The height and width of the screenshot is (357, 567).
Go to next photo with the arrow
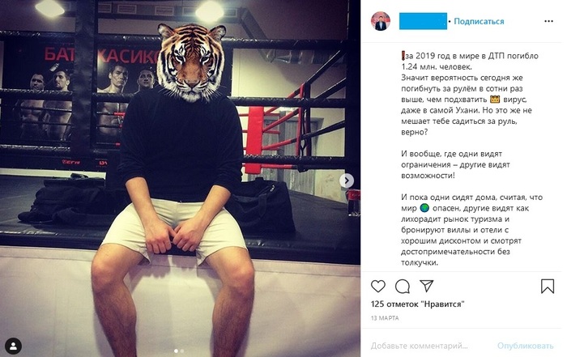pyautogui.click(x=347, y=181)
